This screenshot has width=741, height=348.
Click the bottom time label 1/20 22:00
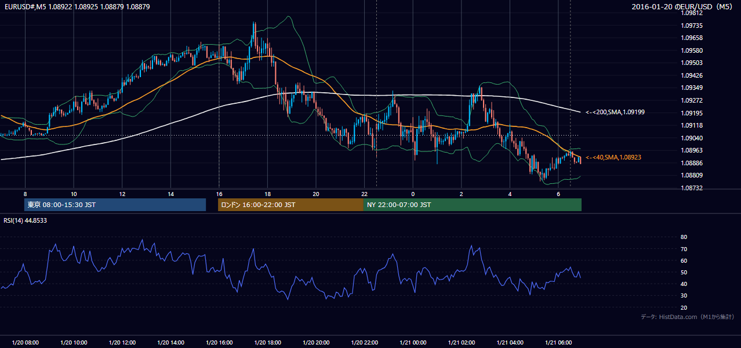(365, 343)
